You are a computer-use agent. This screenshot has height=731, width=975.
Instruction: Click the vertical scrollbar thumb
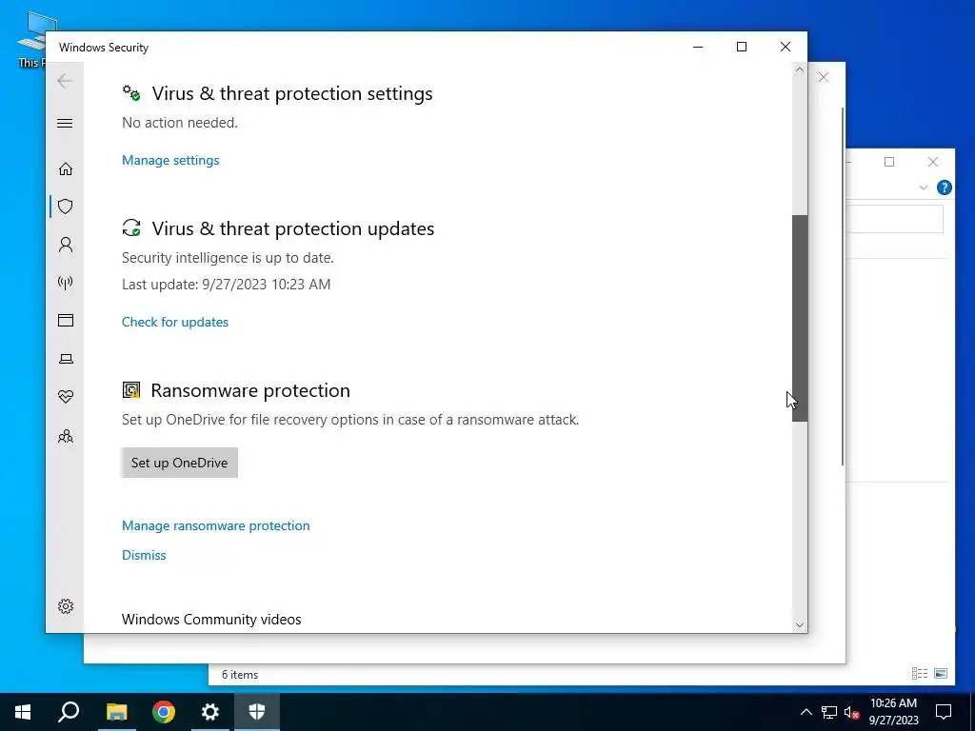(800, 318)
